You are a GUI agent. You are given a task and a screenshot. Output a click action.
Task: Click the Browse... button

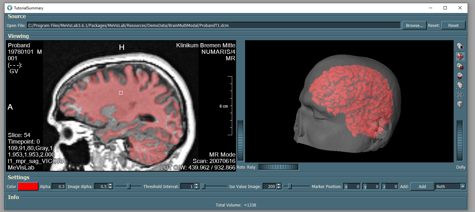414,25
